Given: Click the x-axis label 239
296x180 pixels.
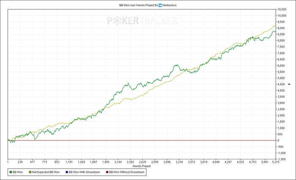Looking at the screenshot, I should 20,162.
